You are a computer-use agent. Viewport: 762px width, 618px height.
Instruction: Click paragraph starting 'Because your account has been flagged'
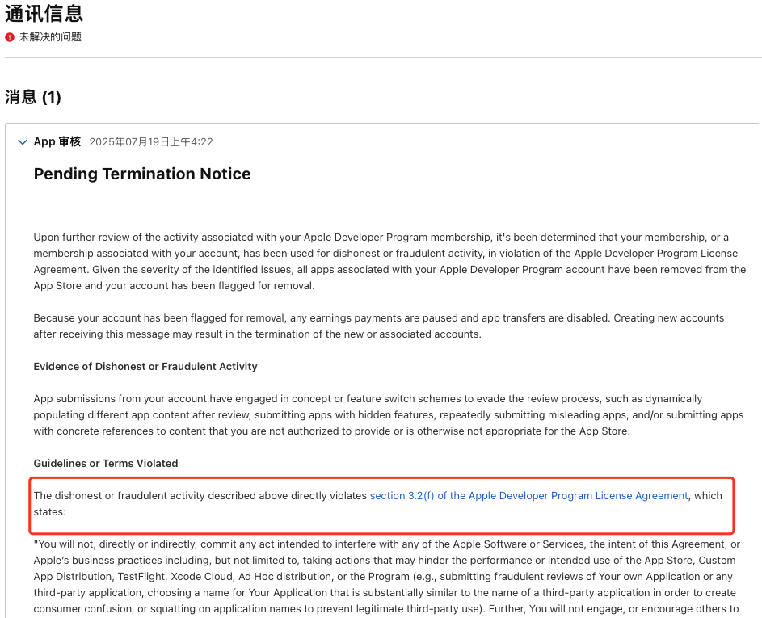(x=378, y=326)
